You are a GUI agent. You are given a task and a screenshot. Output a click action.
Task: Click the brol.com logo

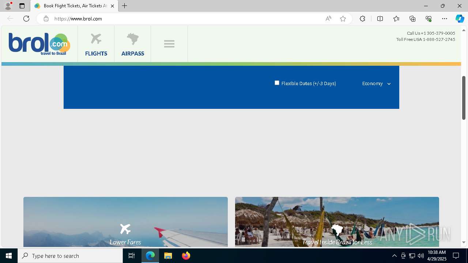(39, 44)
